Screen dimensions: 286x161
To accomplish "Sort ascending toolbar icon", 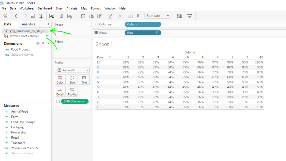I will pyautogui.click(x=91, y=16).
